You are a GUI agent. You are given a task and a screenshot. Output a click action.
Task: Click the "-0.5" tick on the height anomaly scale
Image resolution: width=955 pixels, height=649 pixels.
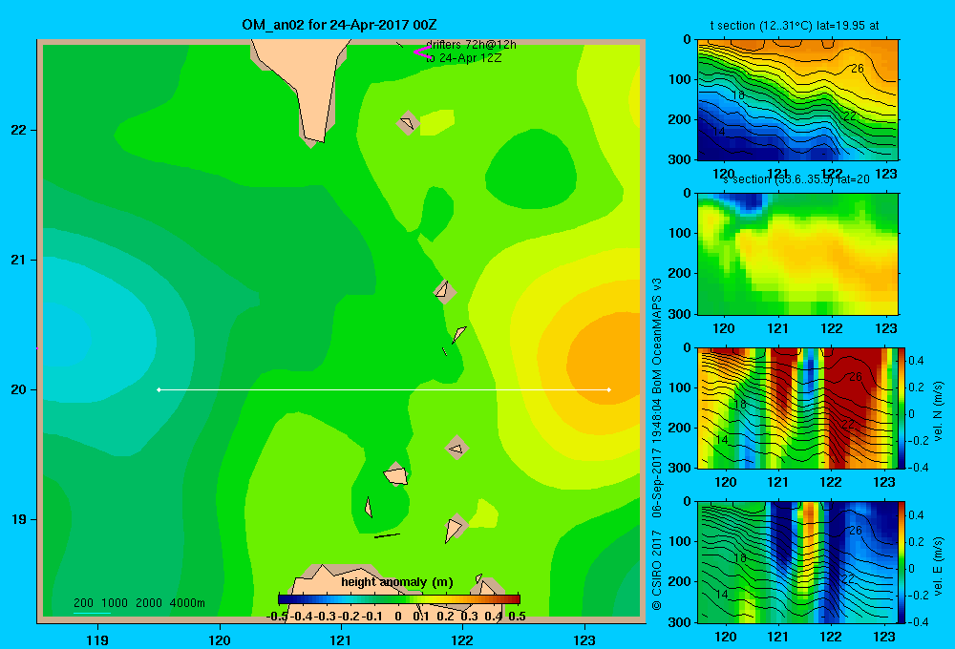[x=277, y=617]
